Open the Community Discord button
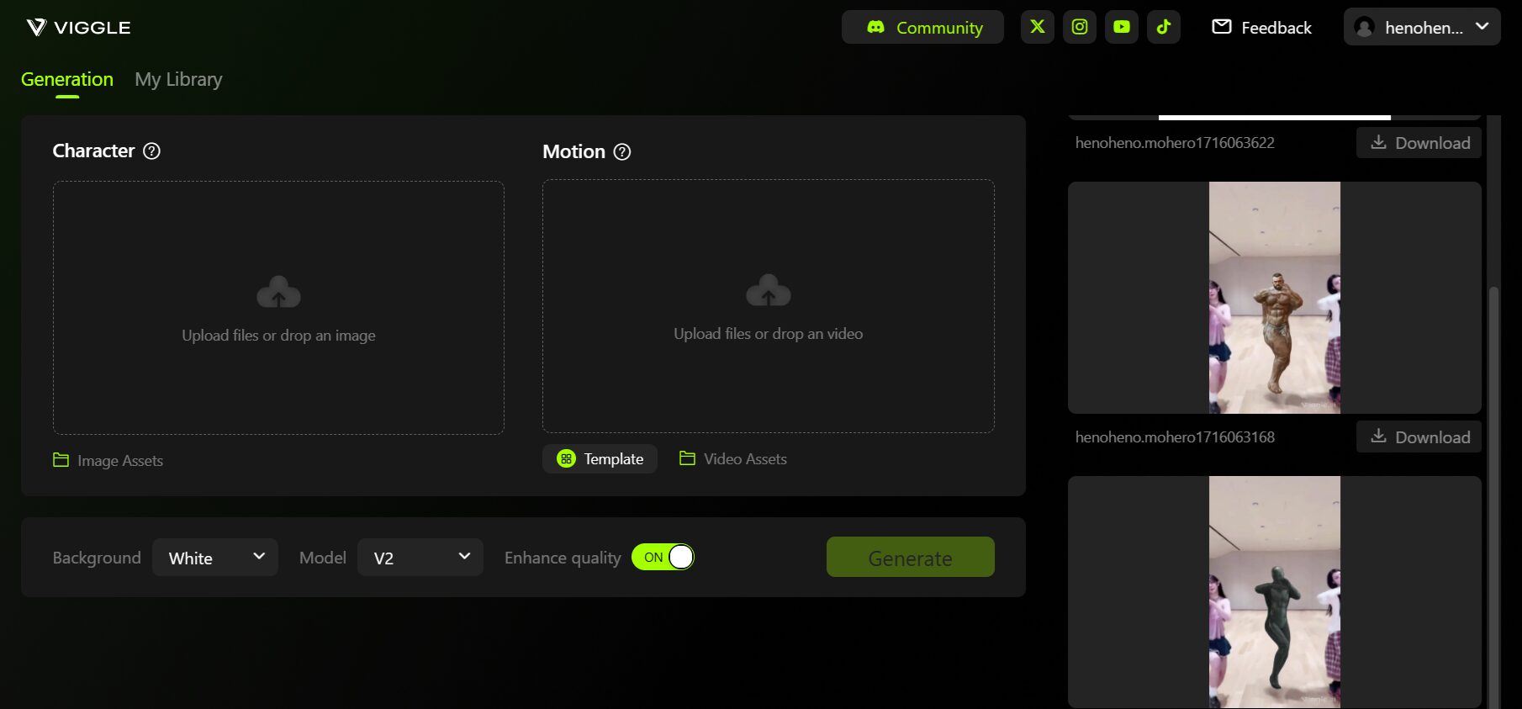Viewport: 1522px width, 709px height. click(x=922, y=28)
